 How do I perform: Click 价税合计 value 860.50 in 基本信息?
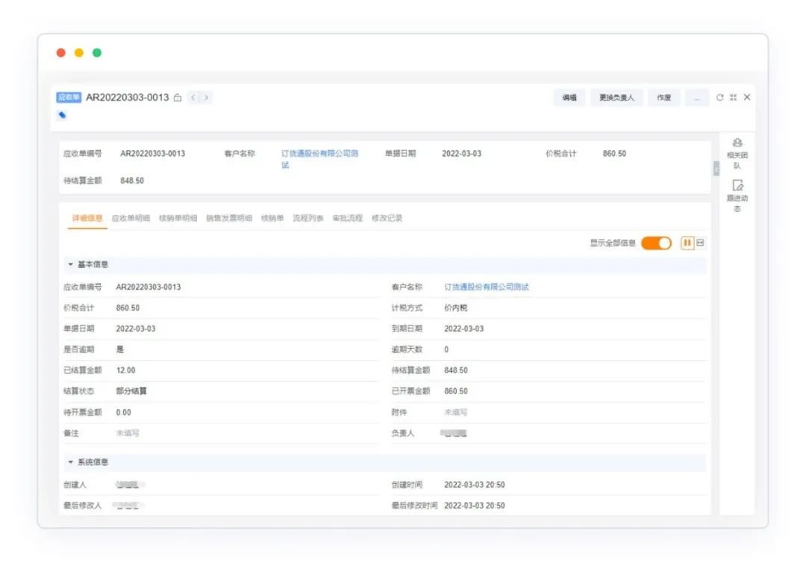[128, 308]
